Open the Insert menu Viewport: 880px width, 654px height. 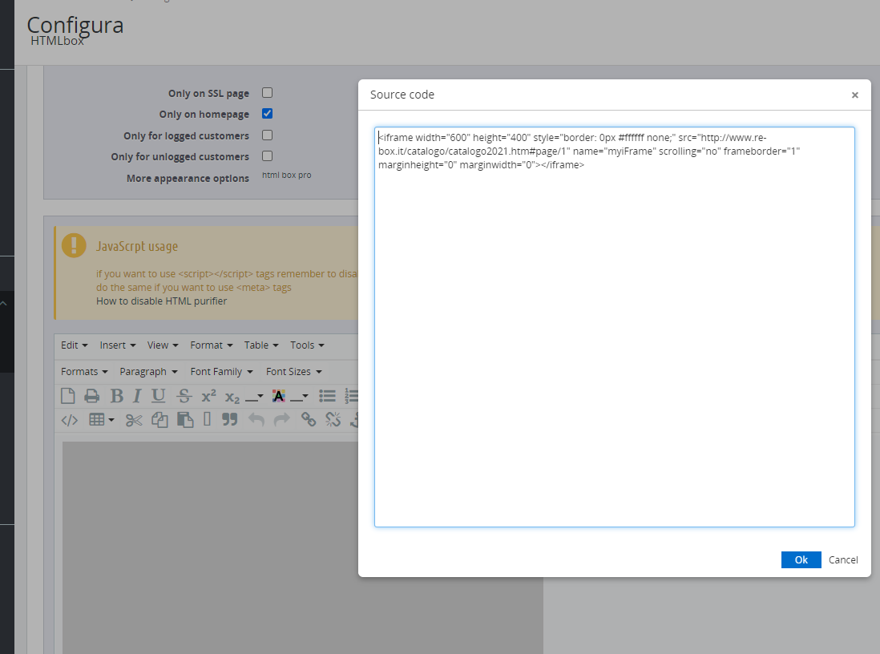118,345
